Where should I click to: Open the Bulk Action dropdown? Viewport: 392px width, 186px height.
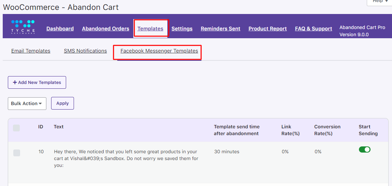point(27,103)
